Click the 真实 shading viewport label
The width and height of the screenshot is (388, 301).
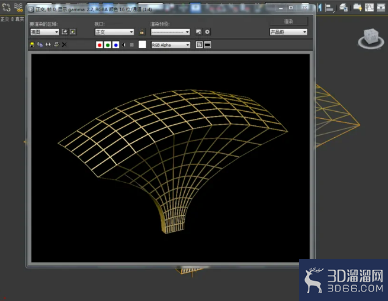point(20,20)
